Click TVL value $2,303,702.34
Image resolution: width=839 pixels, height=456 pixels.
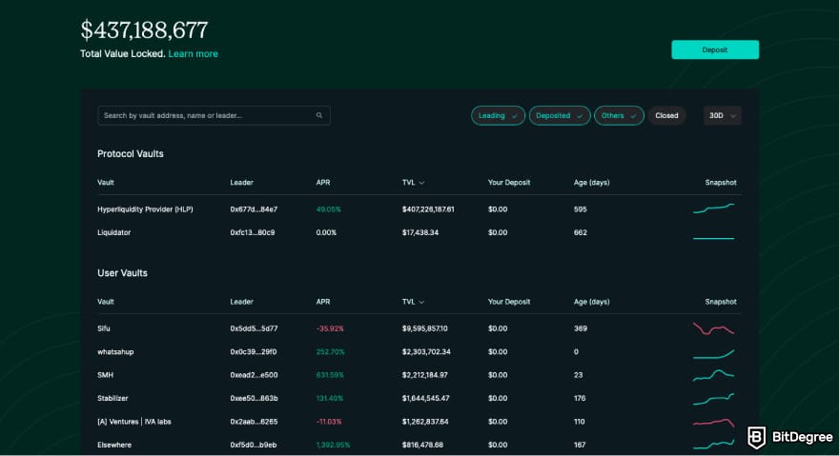(426, 351)
